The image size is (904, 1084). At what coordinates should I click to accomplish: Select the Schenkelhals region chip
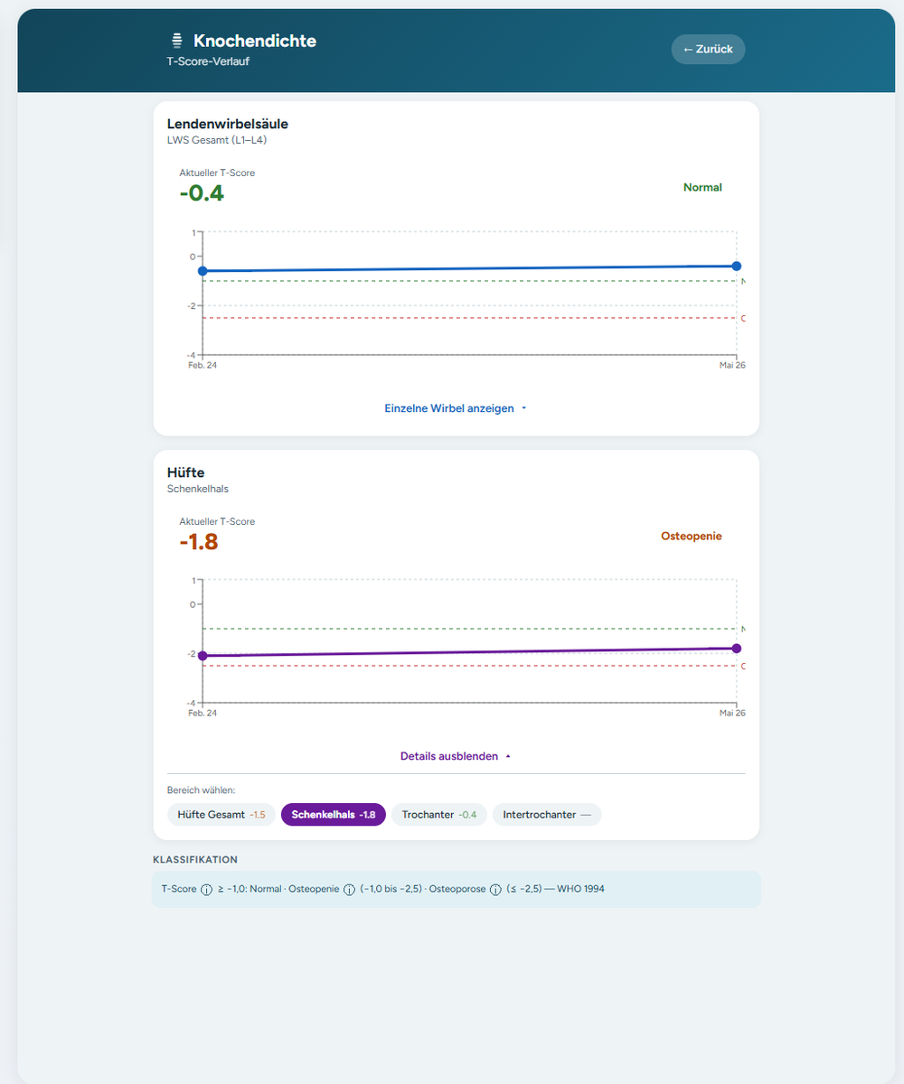(x=334, y=815)
